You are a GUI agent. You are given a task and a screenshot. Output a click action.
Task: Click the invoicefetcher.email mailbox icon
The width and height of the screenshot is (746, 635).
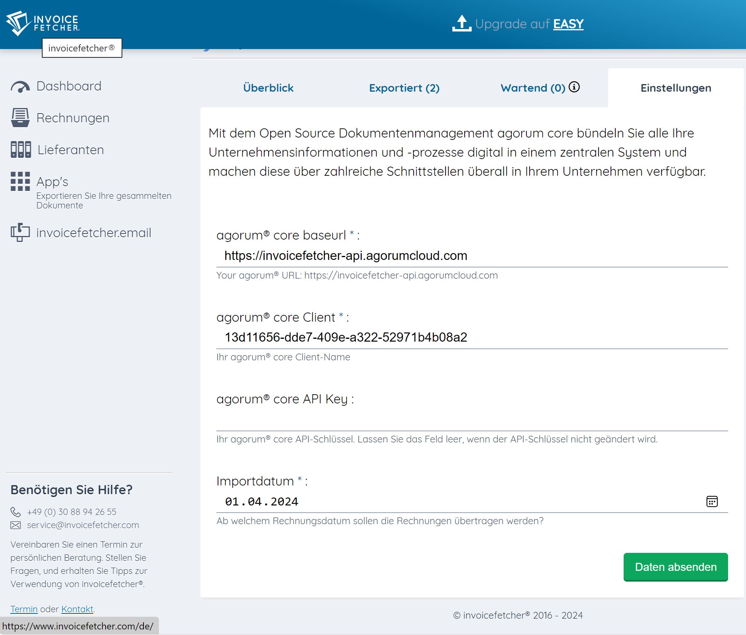[20, 233]
